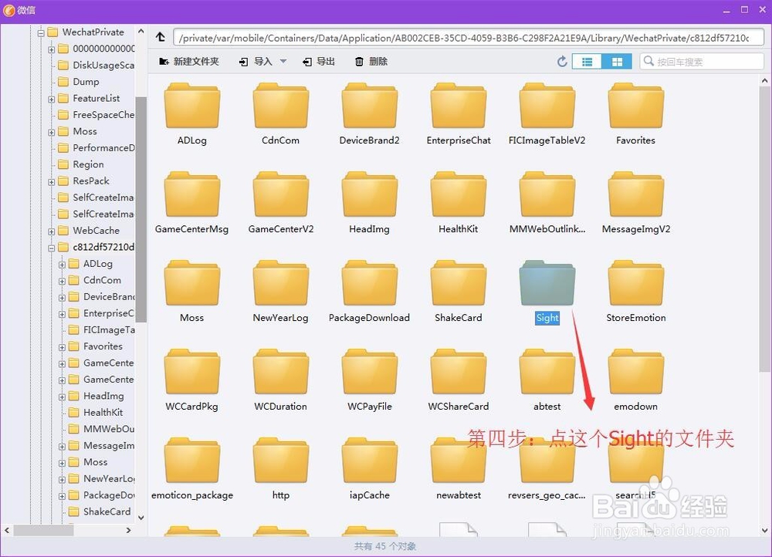Select the http folder
Viewport: 772px width, 557px height.
point(281,468)
